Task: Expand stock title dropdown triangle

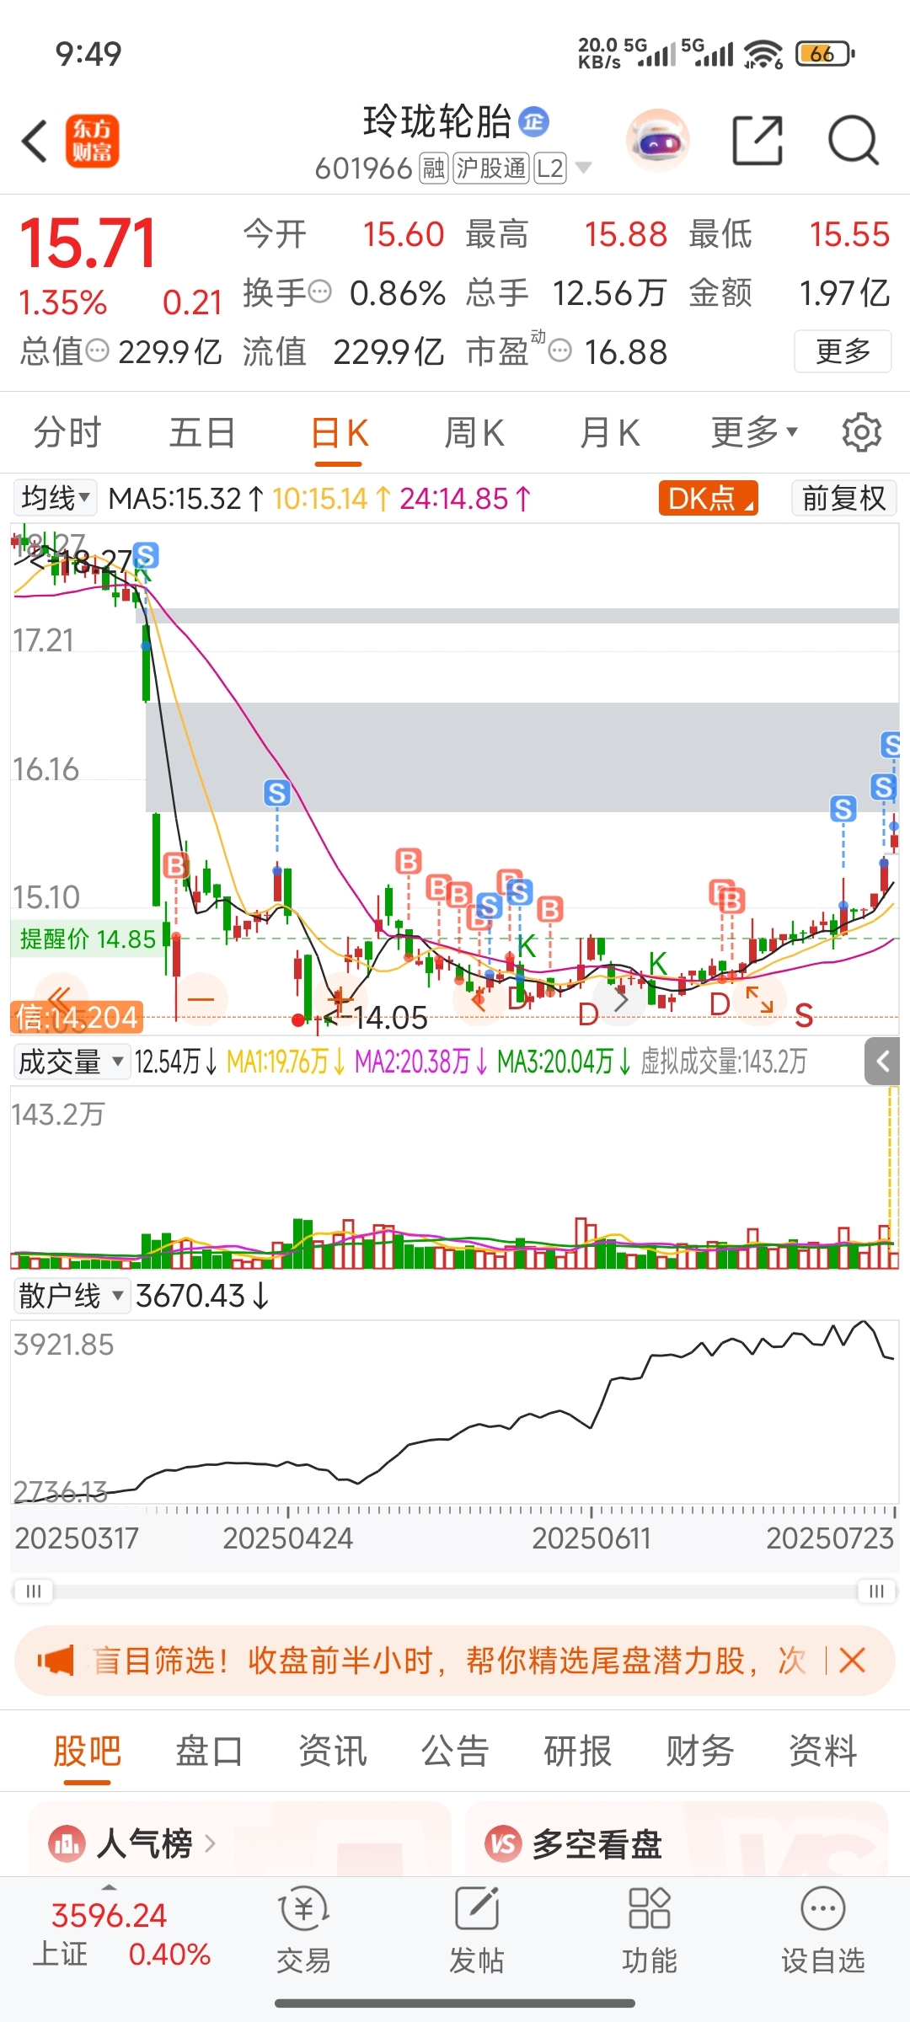Action: 583,168
